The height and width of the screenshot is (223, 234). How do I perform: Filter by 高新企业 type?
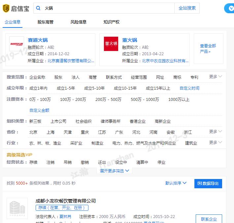(x=163, y=121)
